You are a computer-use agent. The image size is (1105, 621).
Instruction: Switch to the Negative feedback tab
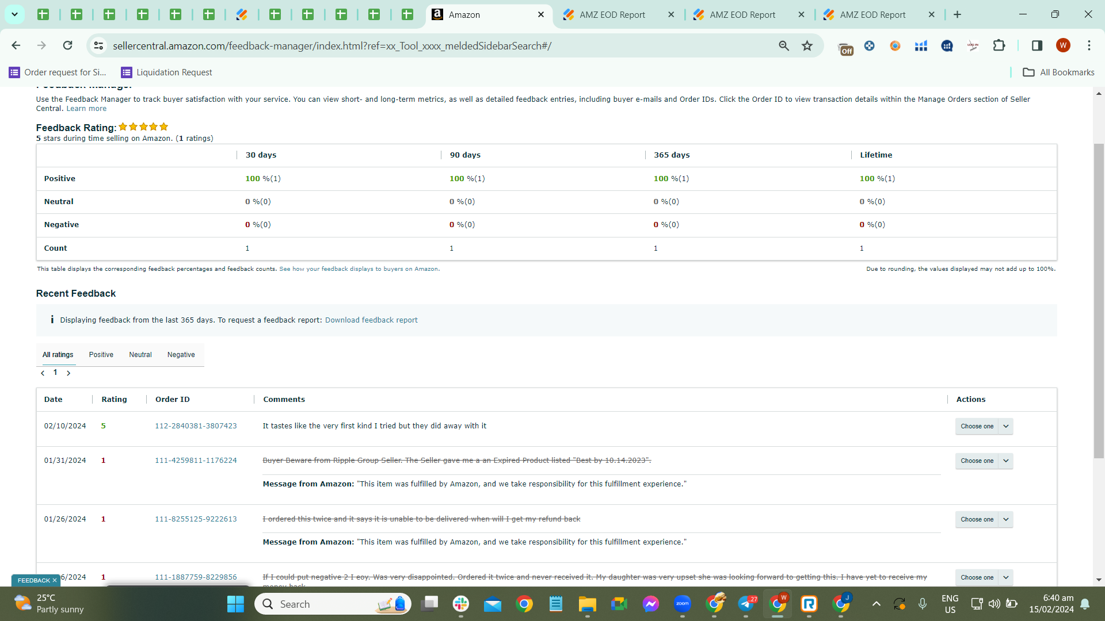(181, 355)
